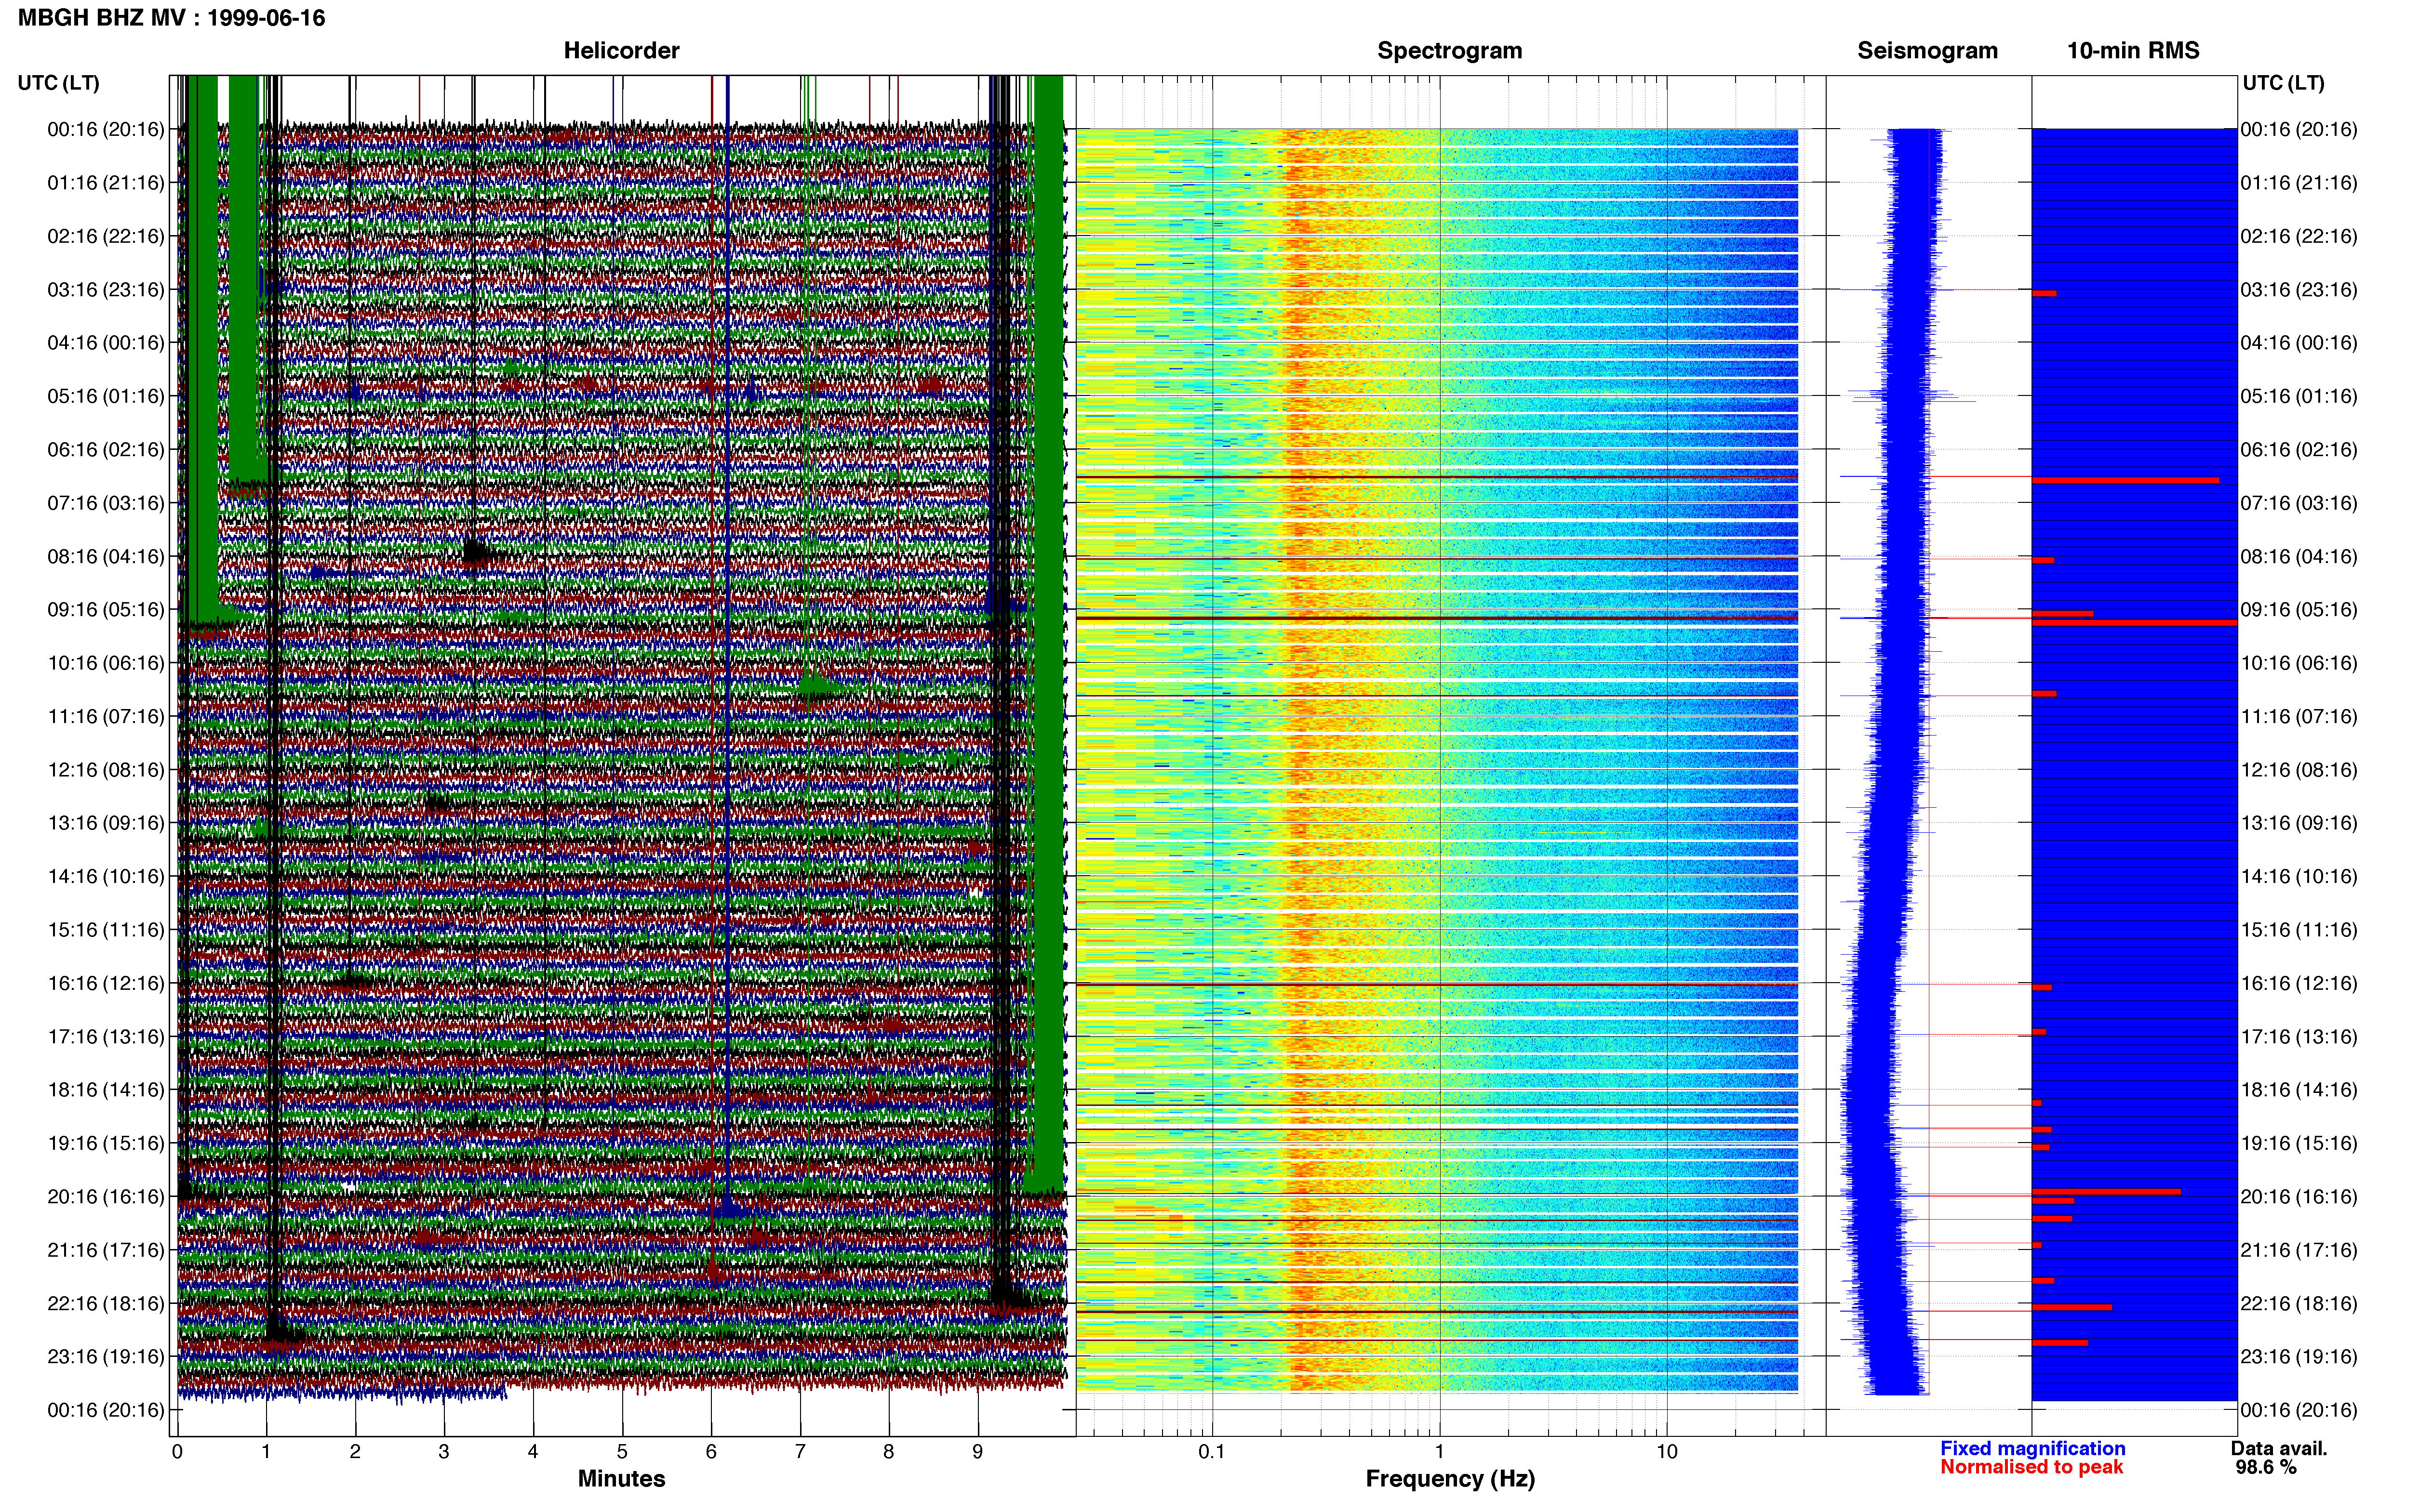Click the red RMS bar at 22:16
Image resolution: width=2419 pixels, height=1512 pixels.
[2072, 1307]
